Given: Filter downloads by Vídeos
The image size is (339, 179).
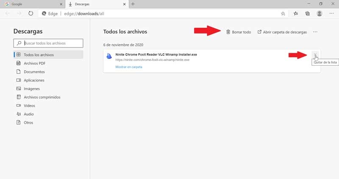Looking at the screenshot, I should click(x=48, y=106).
